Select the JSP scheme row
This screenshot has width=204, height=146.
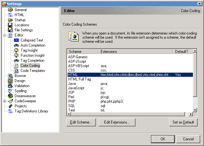coord(130,92)
